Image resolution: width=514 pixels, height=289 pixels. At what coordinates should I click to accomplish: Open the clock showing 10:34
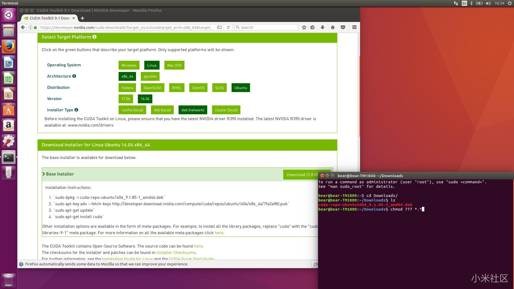[x=499, y=3]
